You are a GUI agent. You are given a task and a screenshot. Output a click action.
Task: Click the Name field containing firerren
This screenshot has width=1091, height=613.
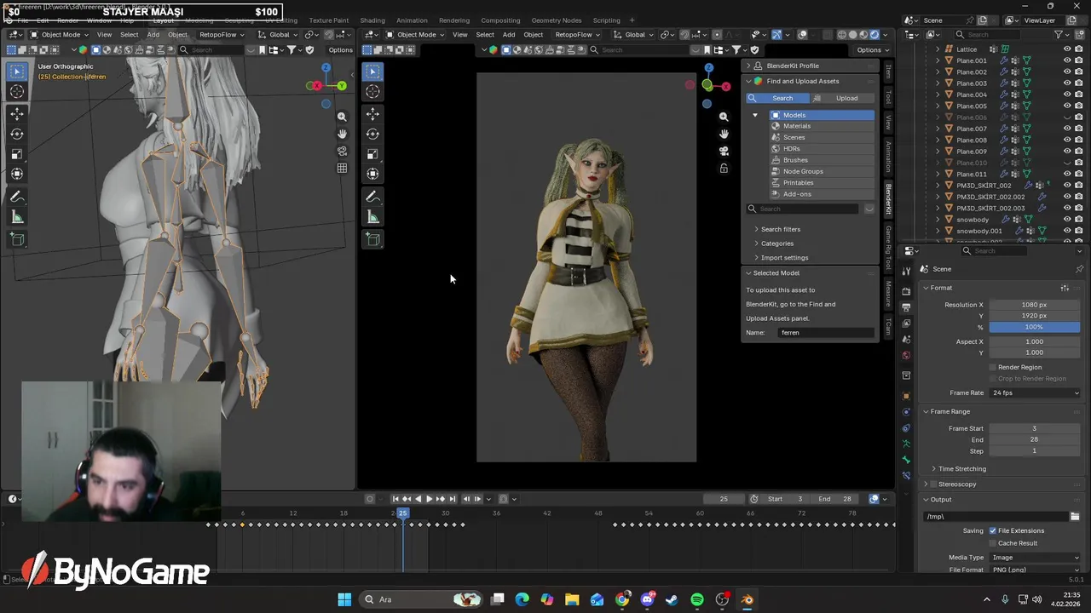click(x=825, y=333)
